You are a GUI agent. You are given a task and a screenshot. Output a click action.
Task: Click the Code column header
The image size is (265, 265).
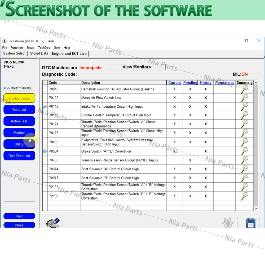click(x=64, y=83)
